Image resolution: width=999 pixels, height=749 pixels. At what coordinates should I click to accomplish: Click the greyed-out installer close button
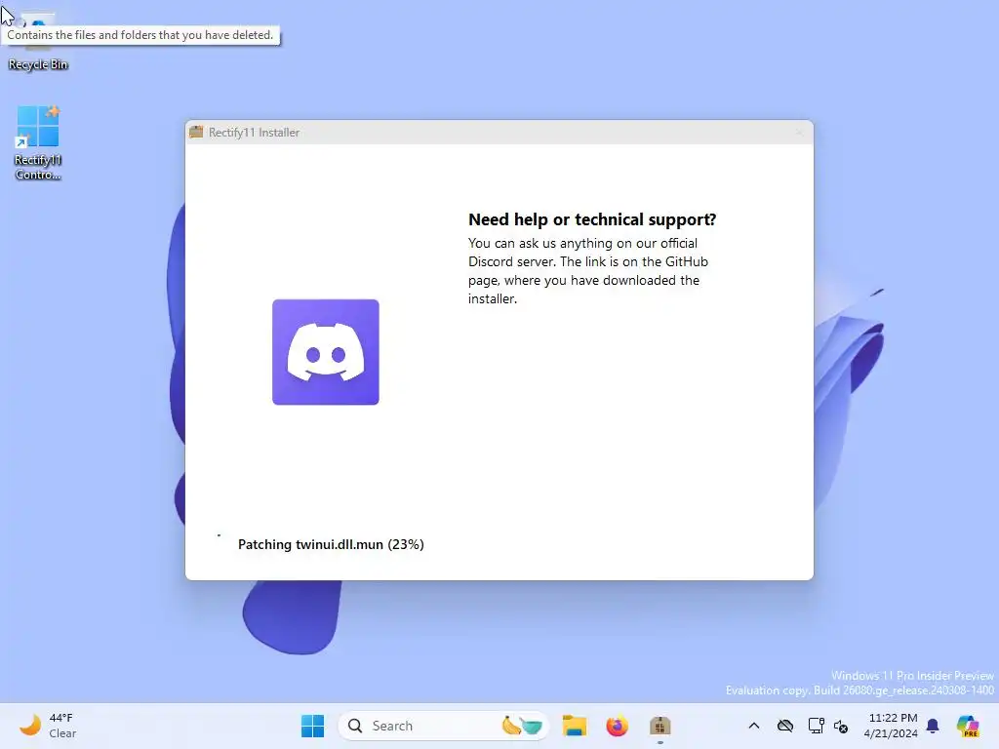click(x=799, y=133)
